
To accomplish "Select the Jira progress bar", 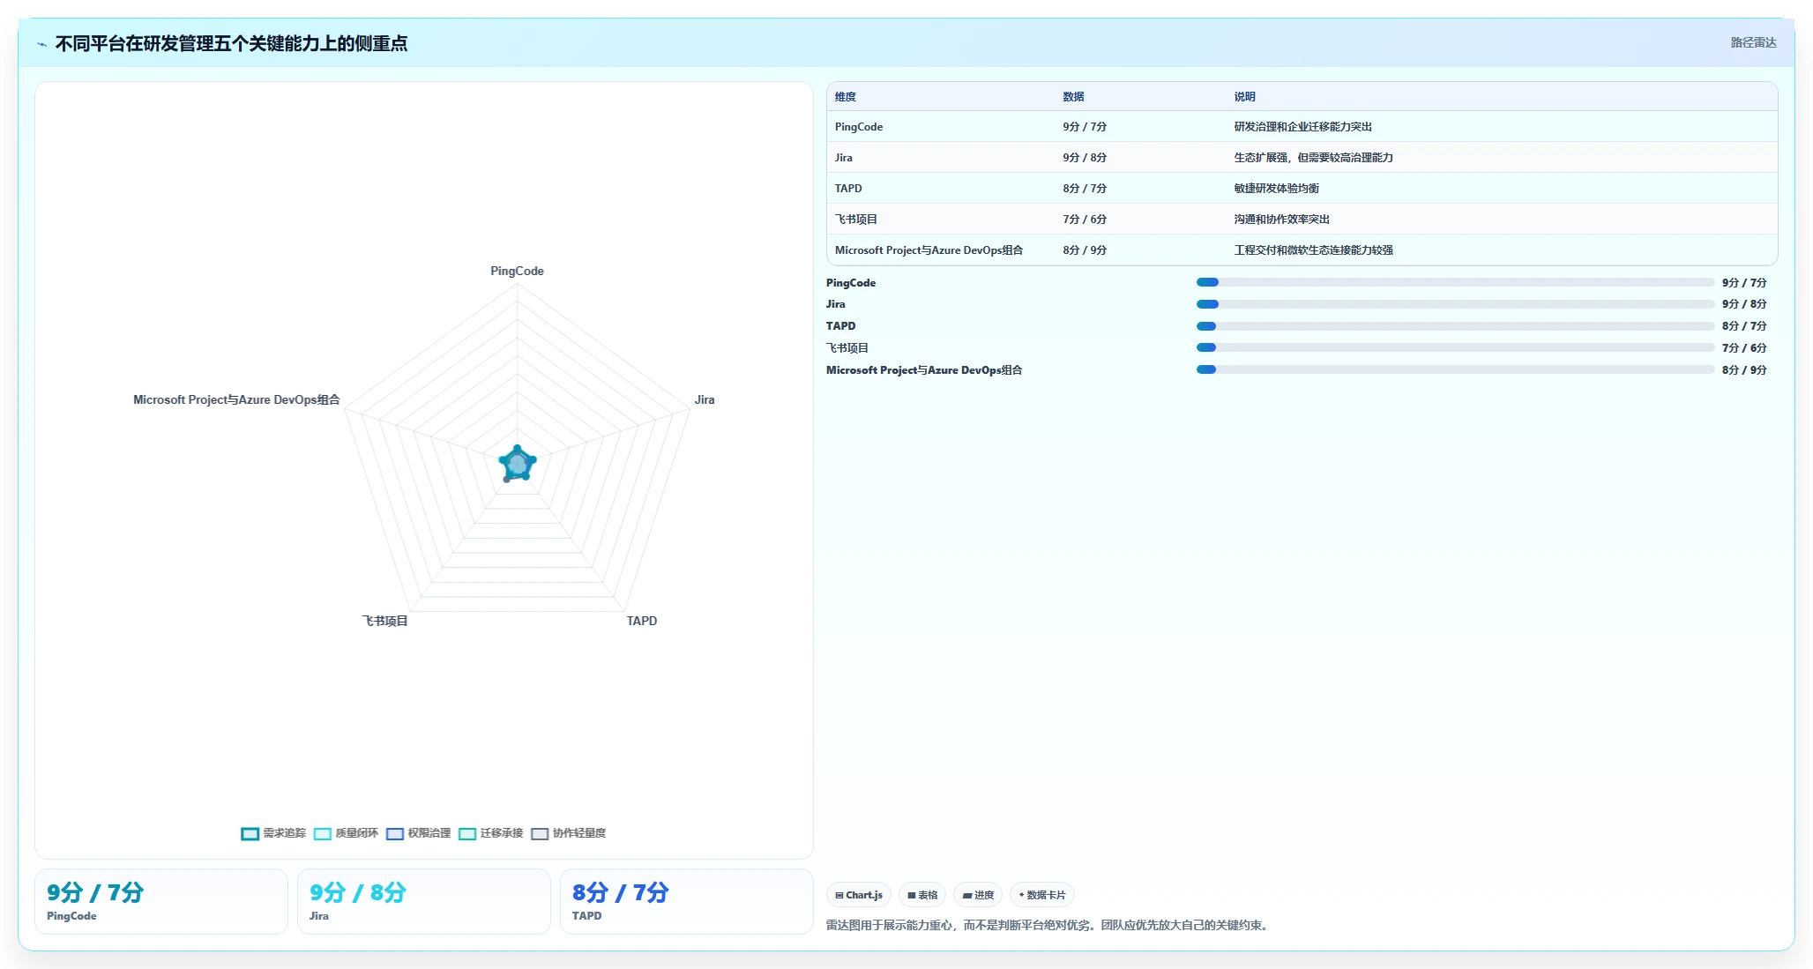I will 1455,304.
